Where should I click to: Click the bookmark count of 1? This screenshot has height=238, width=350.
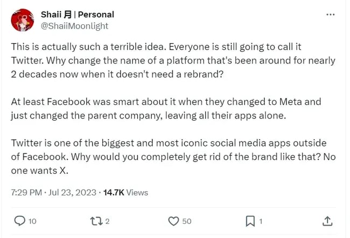[x=261, y=221]
